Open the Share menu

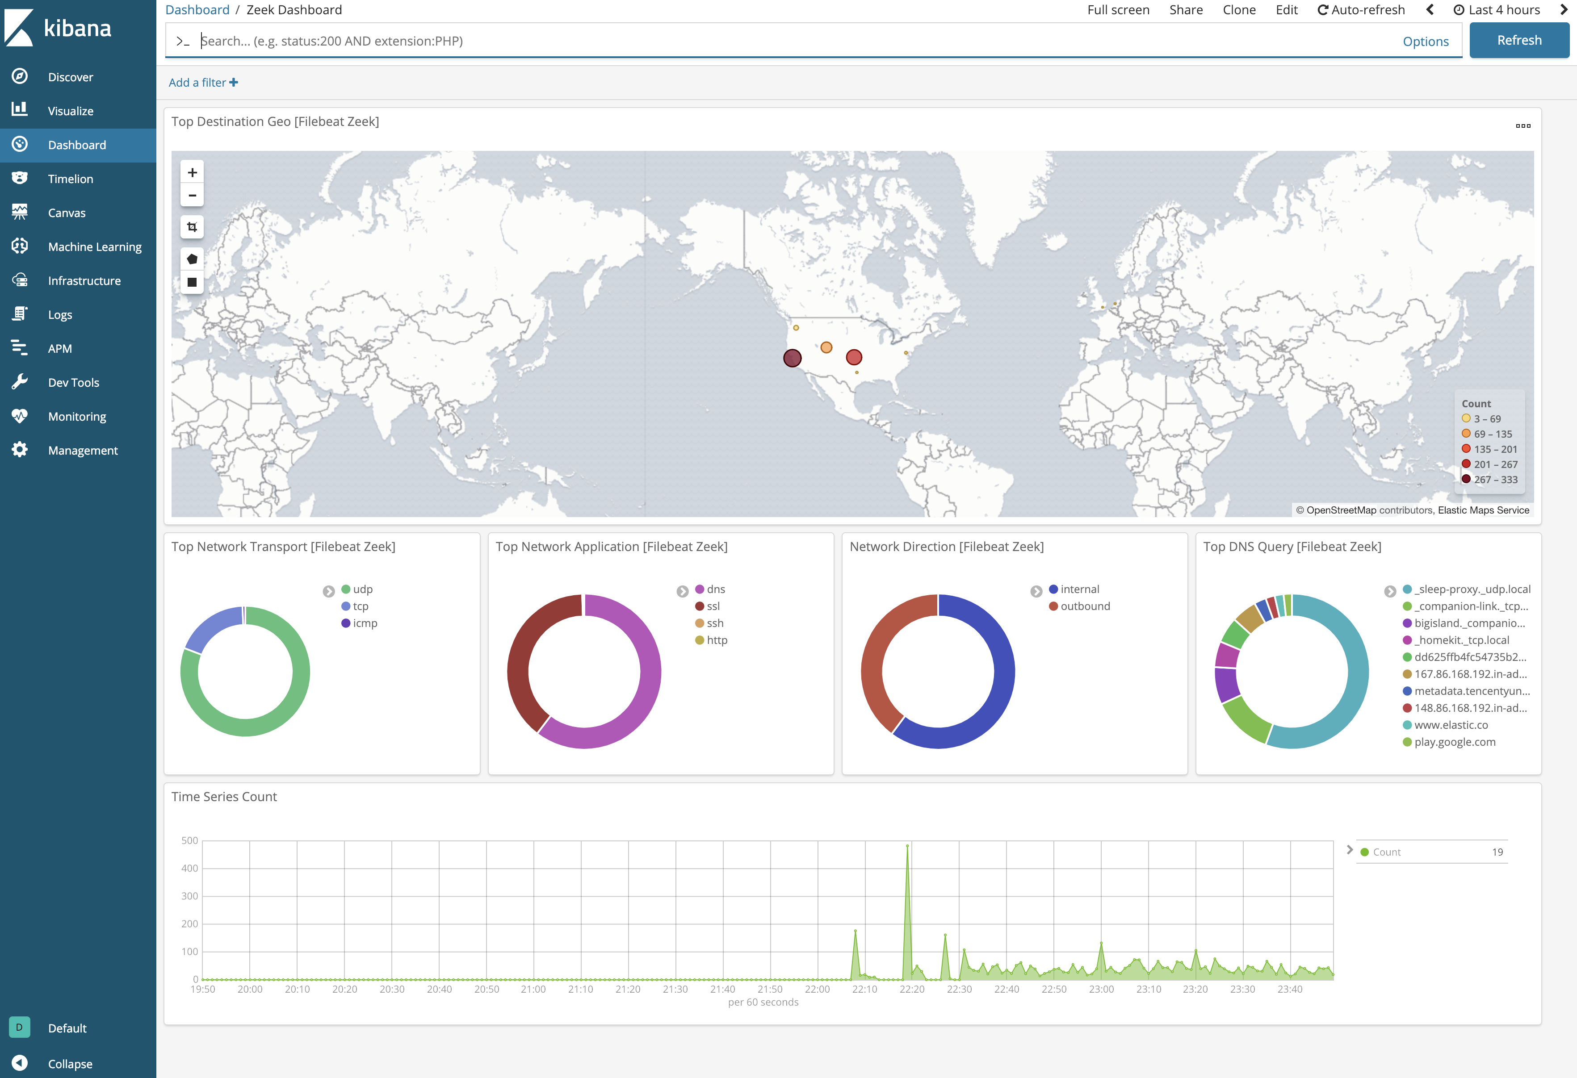1186,9
